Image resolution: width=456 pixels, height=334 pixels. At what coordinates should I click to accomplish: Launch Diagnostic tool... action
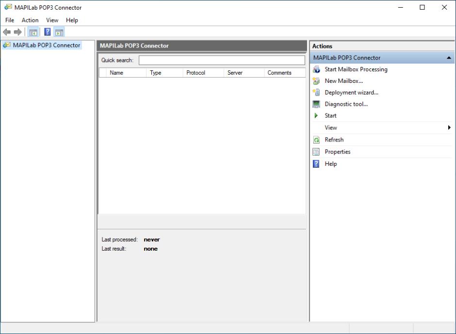click(x=346, y=104)
